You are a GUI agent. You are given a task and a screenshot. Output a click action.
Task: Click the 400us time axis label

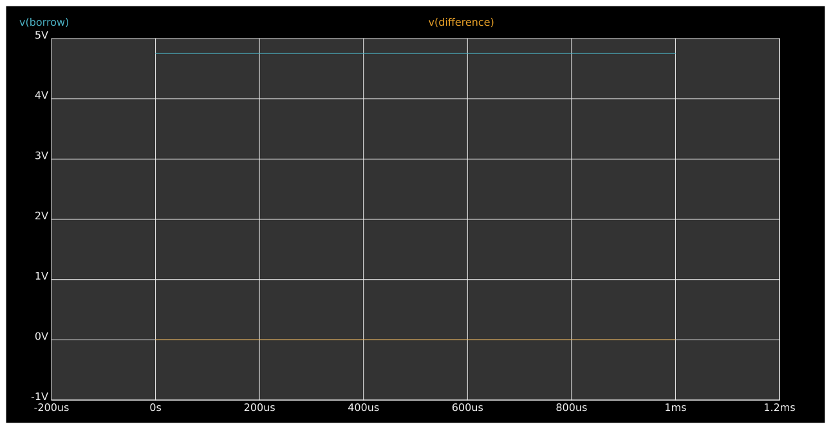click(364, 407)
